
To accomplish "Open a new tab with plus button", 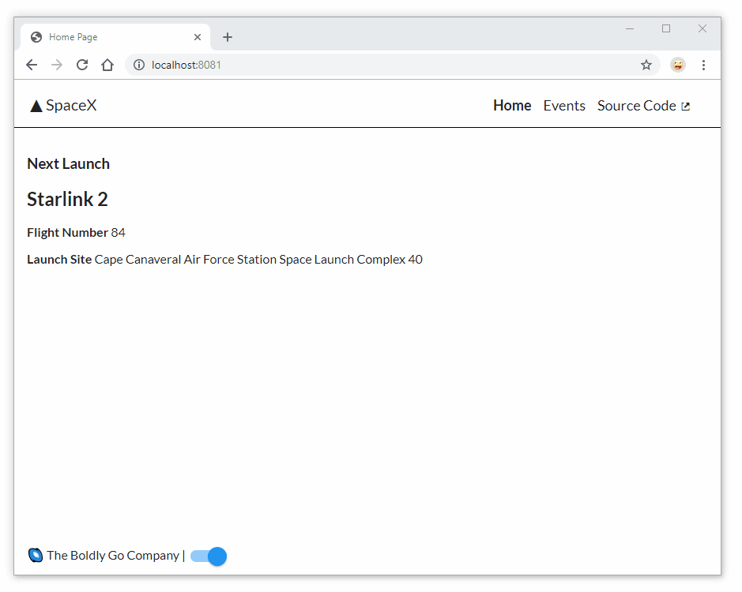I will click(227, 37).
